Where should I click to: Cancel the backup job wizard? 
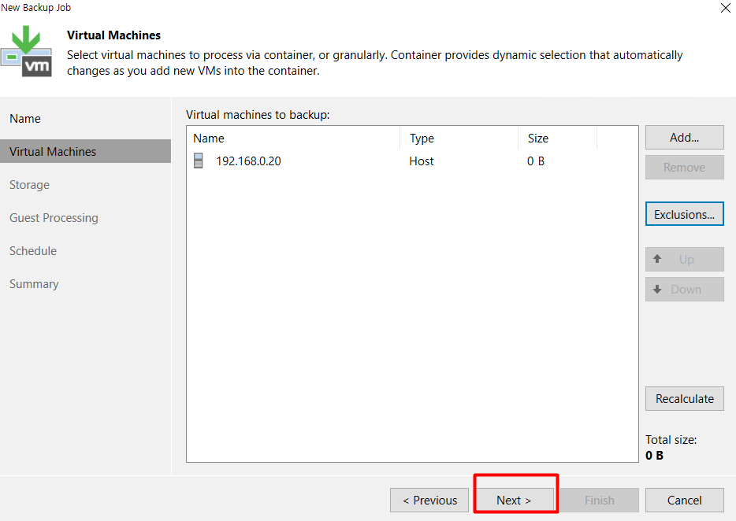[684, 501]
